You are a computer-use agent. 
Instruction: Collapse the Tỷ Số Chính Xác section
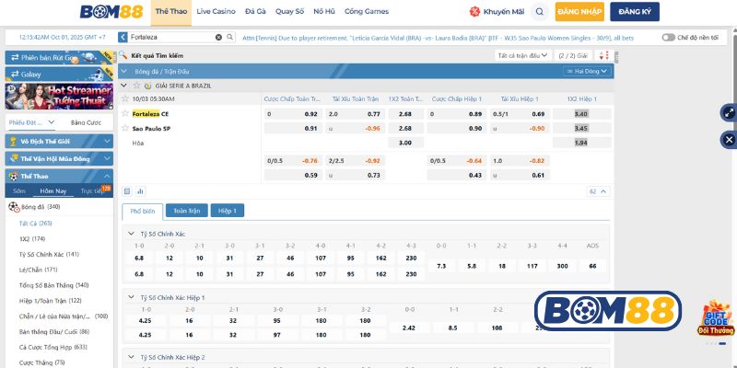[x=131, y=234]
